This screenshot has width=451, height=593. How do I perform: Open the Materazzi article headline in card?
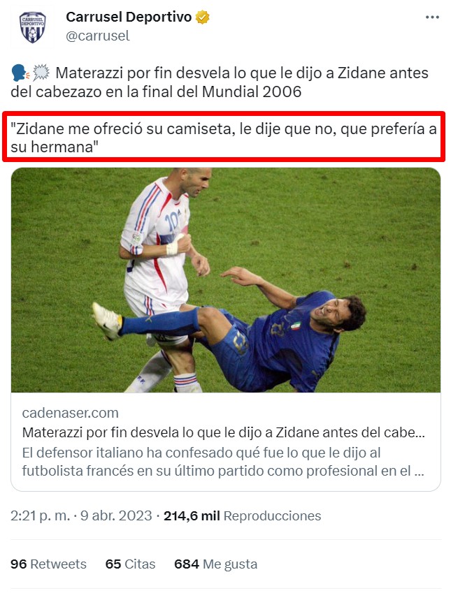coord(224,432)
